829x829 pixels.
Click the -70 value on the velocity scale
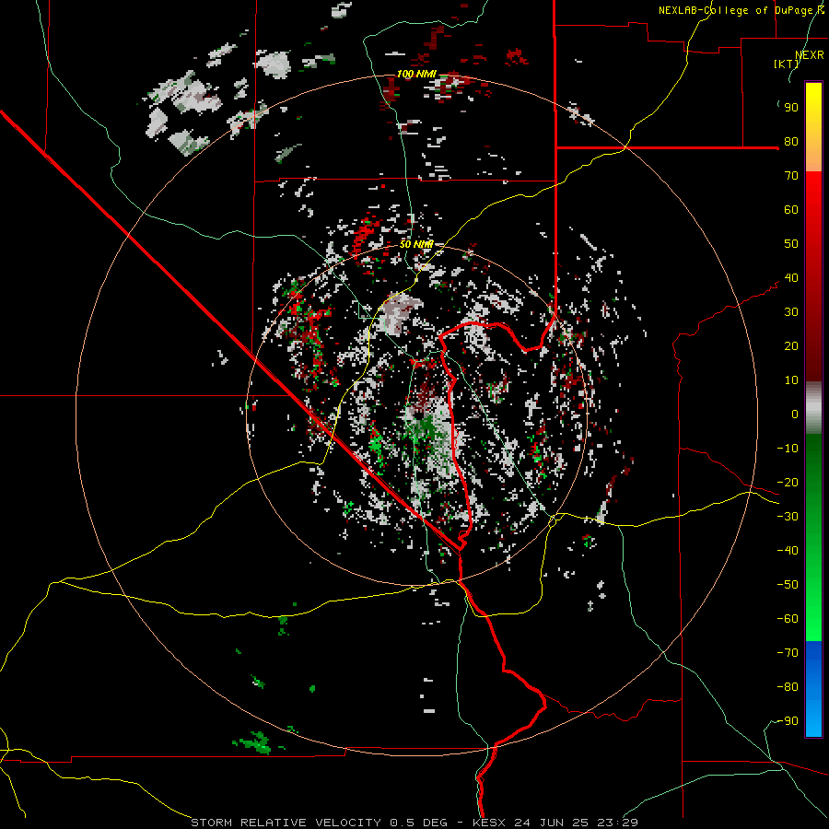(788, 653)
